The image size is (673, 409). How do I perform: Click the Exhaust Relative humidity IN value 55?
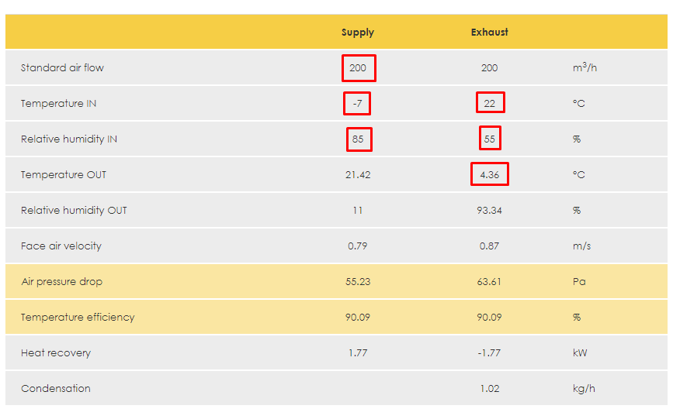(490, 139)
